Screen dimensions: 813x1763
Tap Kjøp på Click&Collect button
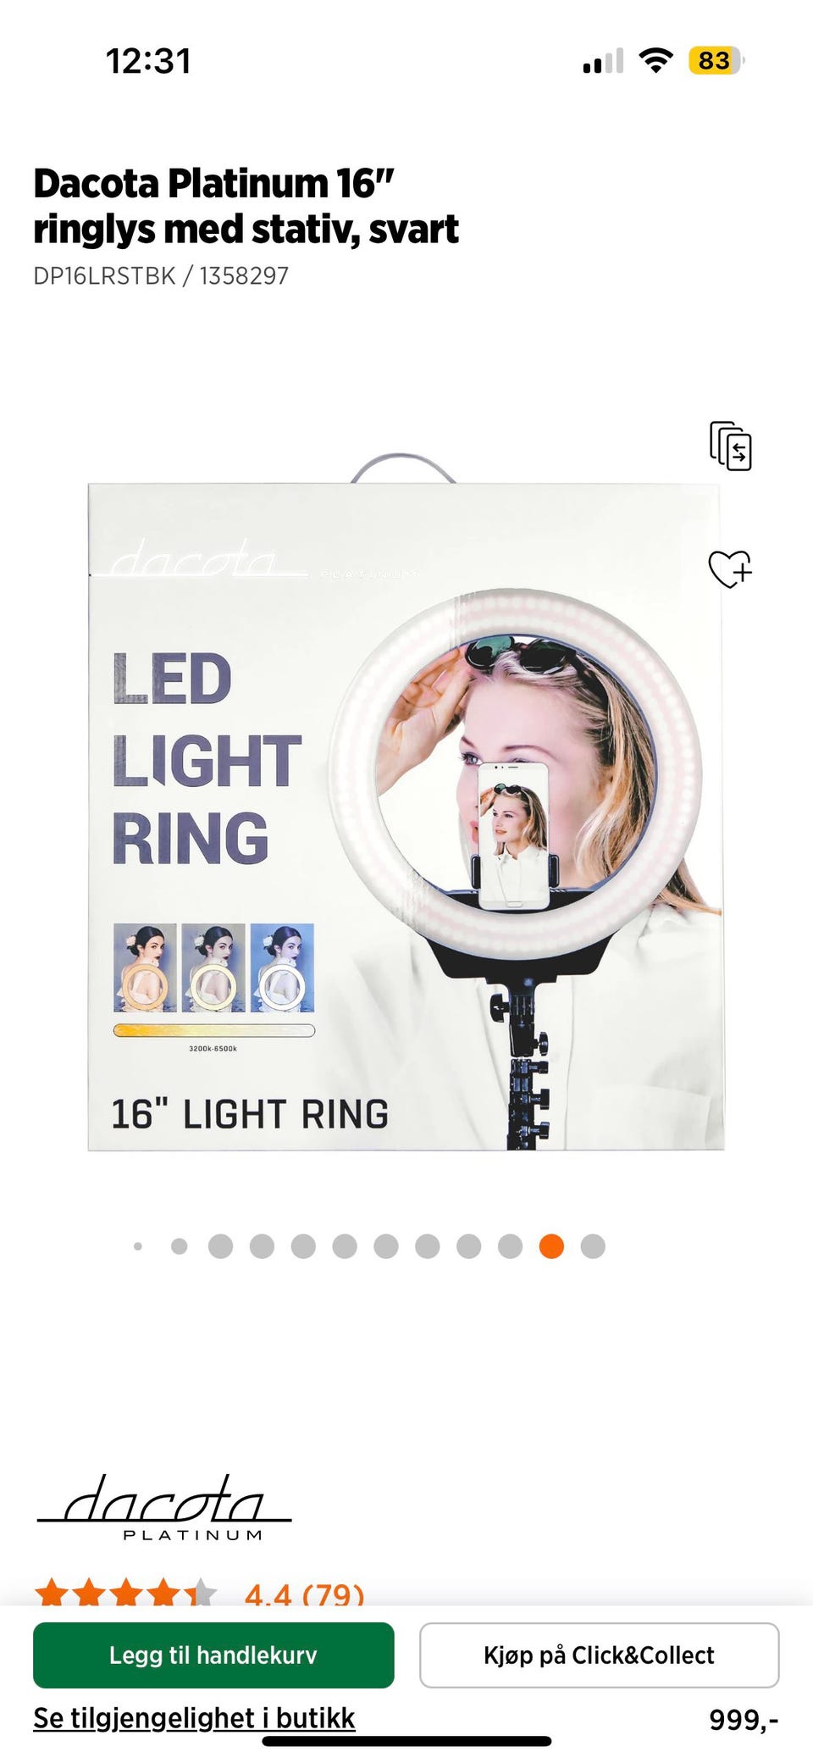(x=599, y=1655)
